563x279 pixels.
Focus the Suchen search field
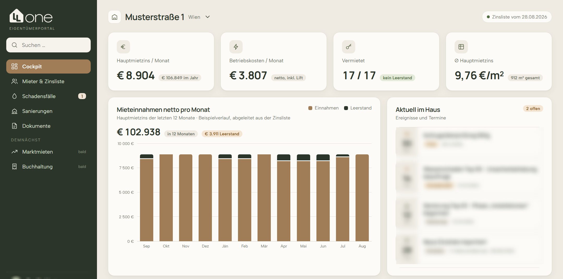pyautogui.click(x=48, y=45)
